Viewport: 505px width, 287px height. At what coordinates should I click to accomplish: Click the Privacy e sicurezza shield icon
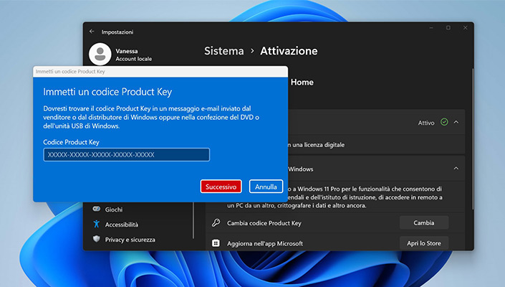click(x=96, y=240)
